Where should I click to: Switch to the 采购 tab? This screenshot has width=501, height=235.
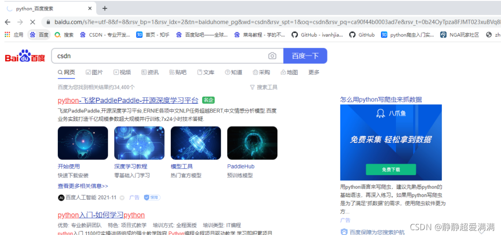261,72
